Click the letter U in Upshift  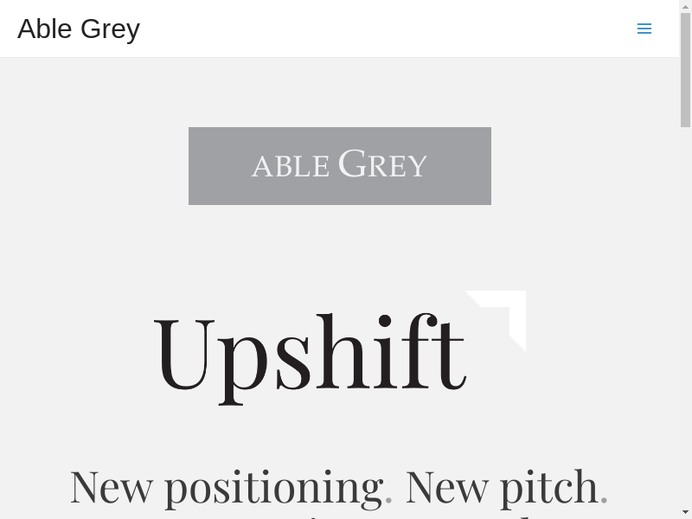[x=182, y=350]
